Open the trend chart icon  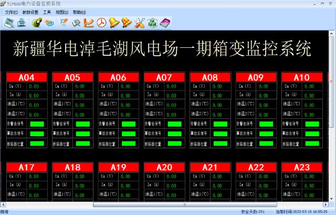(89, 23)
